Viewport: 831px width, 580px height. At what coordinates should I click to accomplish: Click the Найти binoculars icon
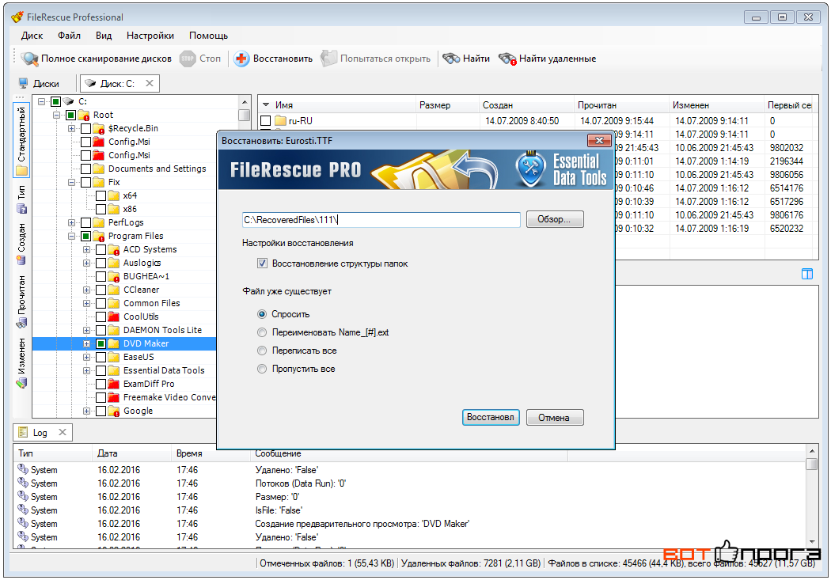click(451, 59)
